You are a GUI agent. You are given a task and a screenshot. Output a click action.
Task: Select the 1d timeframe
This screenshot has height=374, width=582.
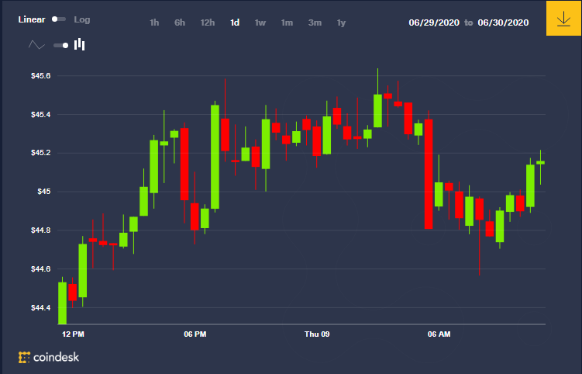[235, 23]
